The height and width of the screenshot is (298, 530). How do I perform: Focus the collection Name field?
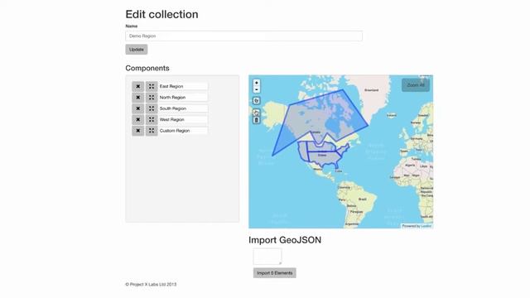(x=243, y=36)
